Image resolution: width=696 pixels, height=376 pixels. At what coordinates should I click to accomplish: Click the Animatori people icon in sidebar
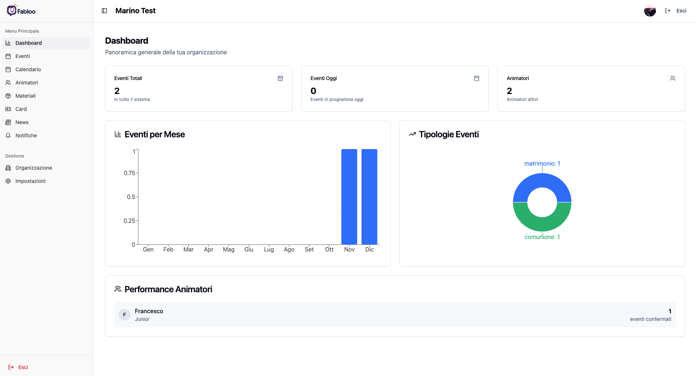(x=8, y=83)
